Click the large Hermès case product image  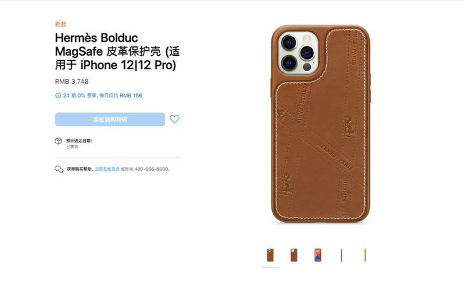coord(321,124)
